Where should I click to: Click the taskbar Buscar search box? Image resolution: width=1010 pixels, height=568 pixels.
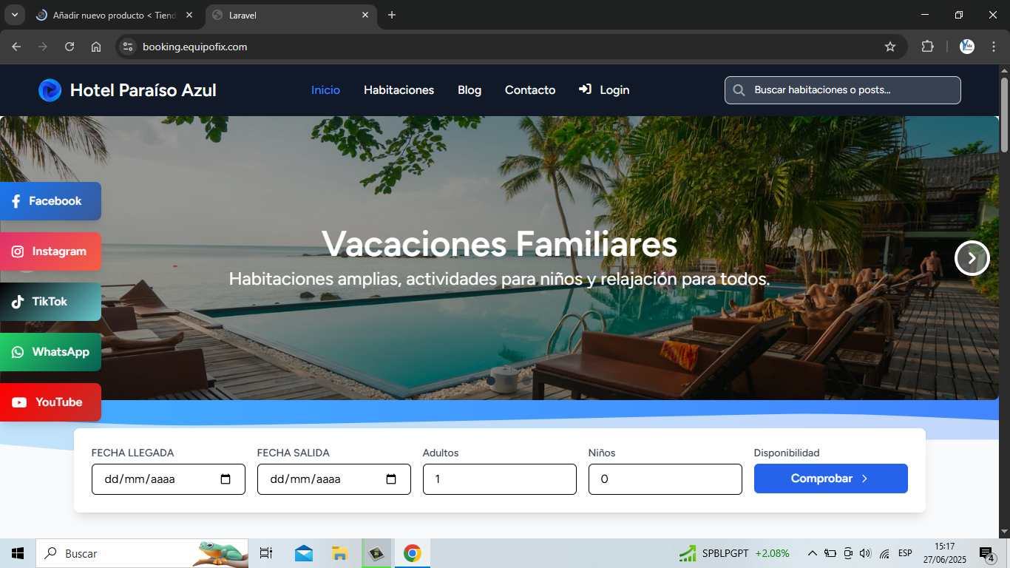[x=142, y=553]
